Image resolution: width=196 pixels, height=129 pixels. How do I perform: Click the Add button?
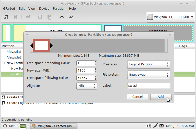[x=161, y=97]
